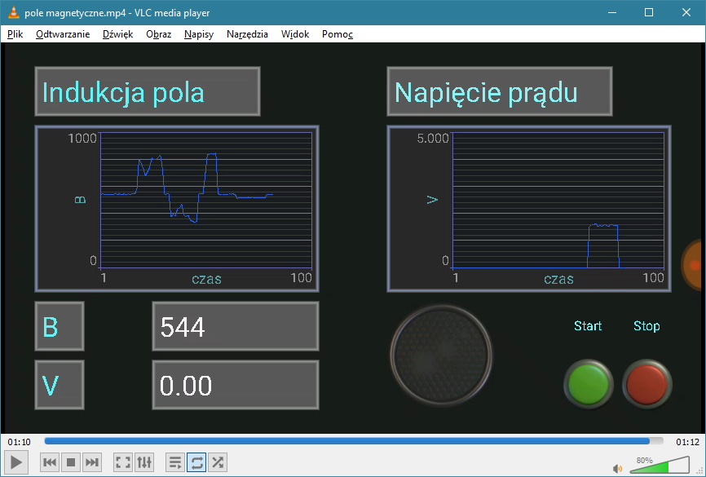Open the Widok menu
This screenshot has width=706, height=477.
click(295, 34)
